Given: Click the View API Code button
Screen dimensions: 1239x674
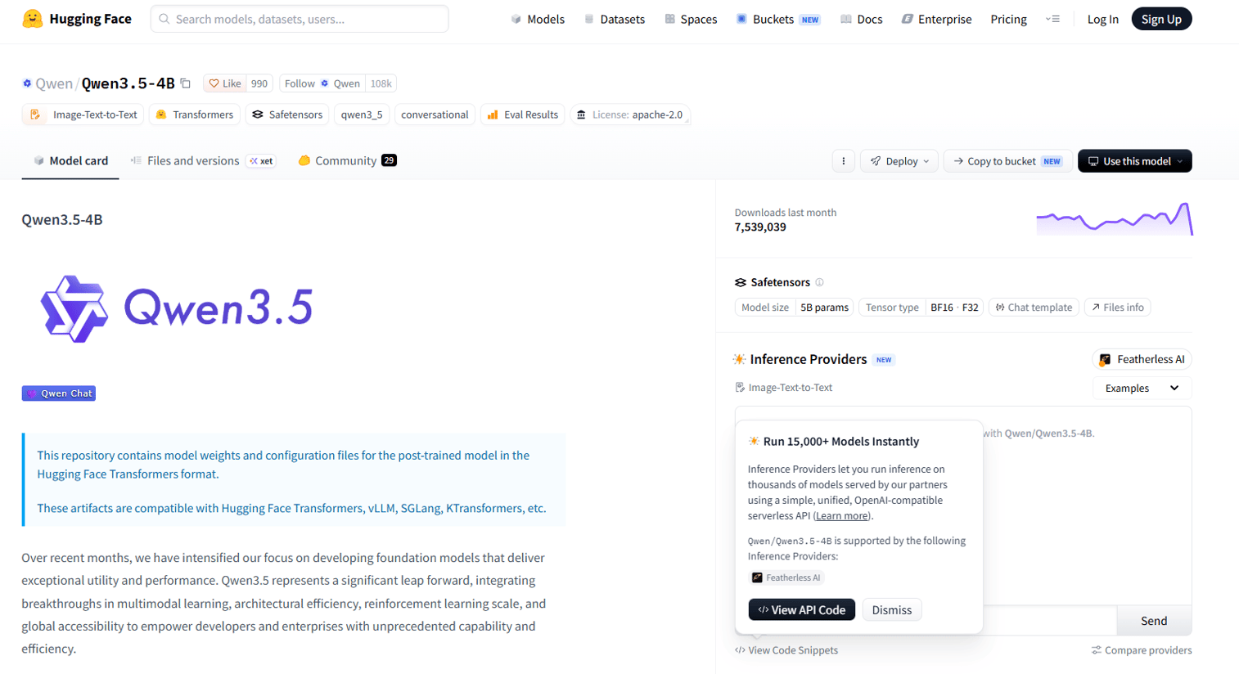Looking at the screenshot, I should tap(802, 610).
